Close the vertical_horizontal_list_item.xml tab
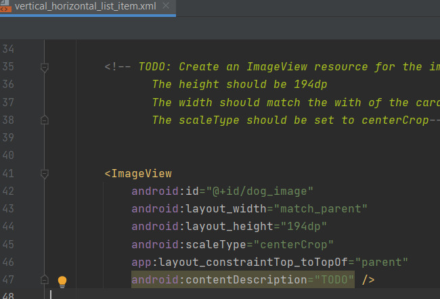 point(166,5)
